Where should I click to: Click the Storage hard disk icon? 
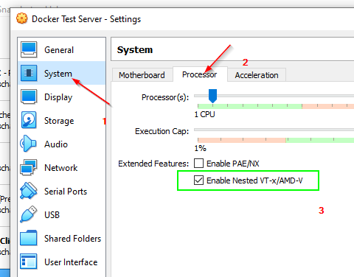click(29, 120)
